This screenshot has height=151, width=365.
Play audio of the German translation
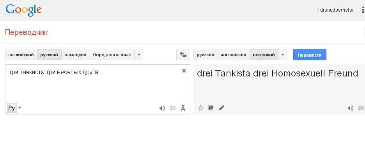click(x=350, y=108)
